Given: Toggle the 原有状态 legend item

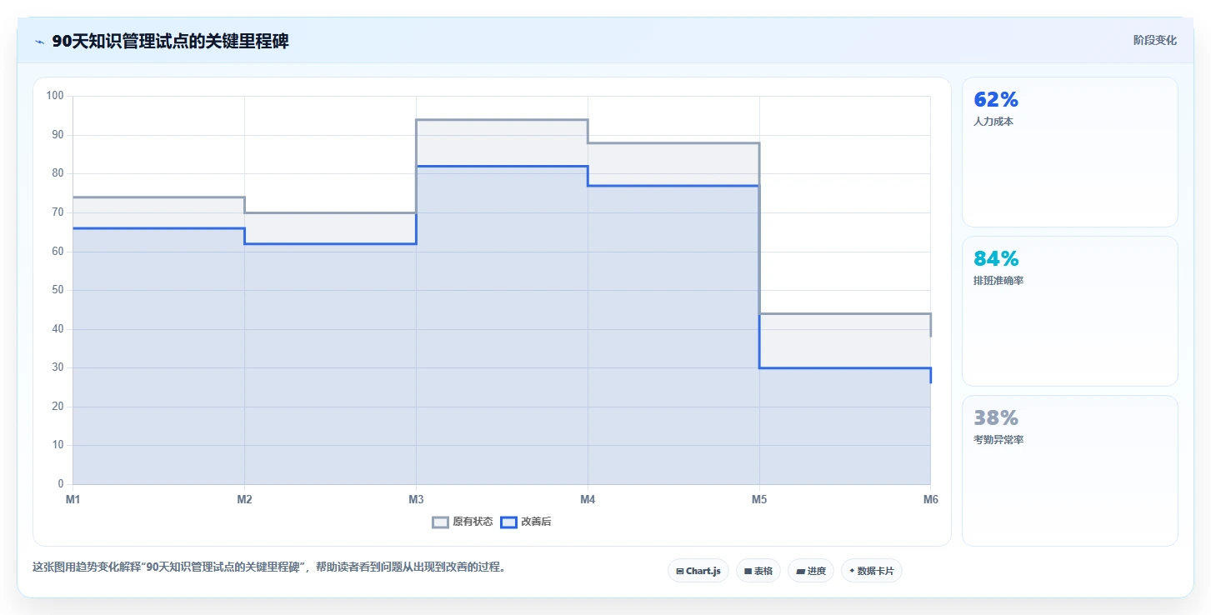Looking at the screenshot, I should pyautogui.click(x=463, y=522).
